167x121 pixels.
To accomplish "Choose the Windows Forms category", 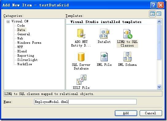I will (29, 43).
